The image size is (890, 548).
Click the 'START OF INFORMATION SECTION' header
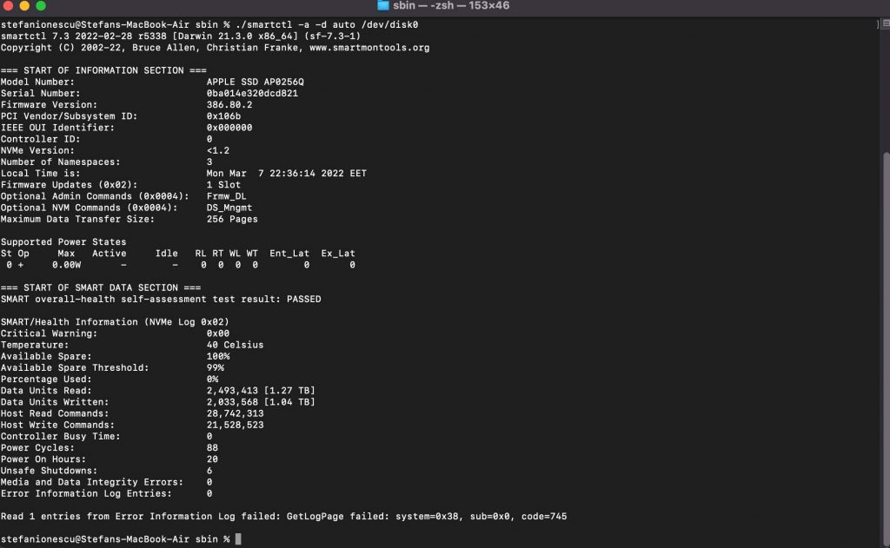coord(103,70)
